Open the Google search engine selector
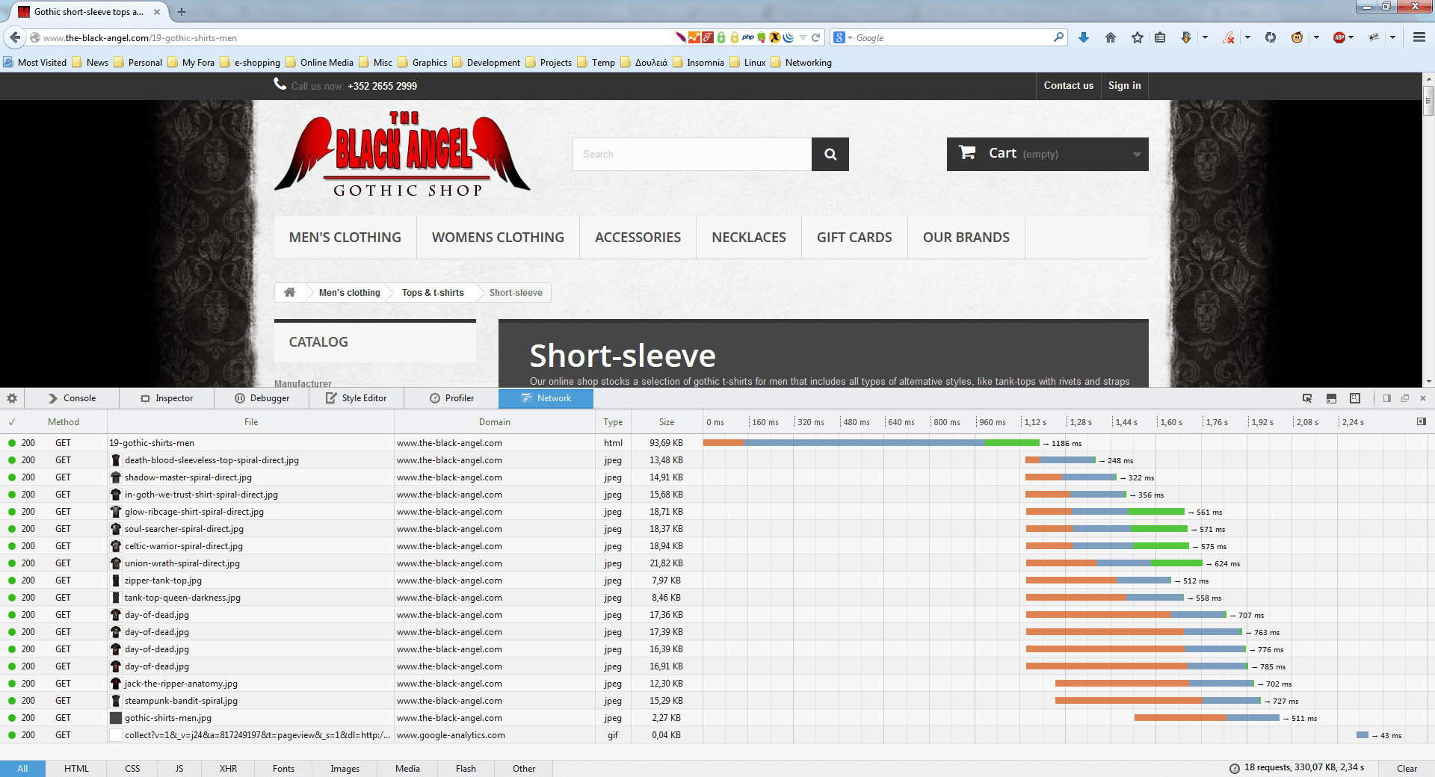 click(843, 37)
